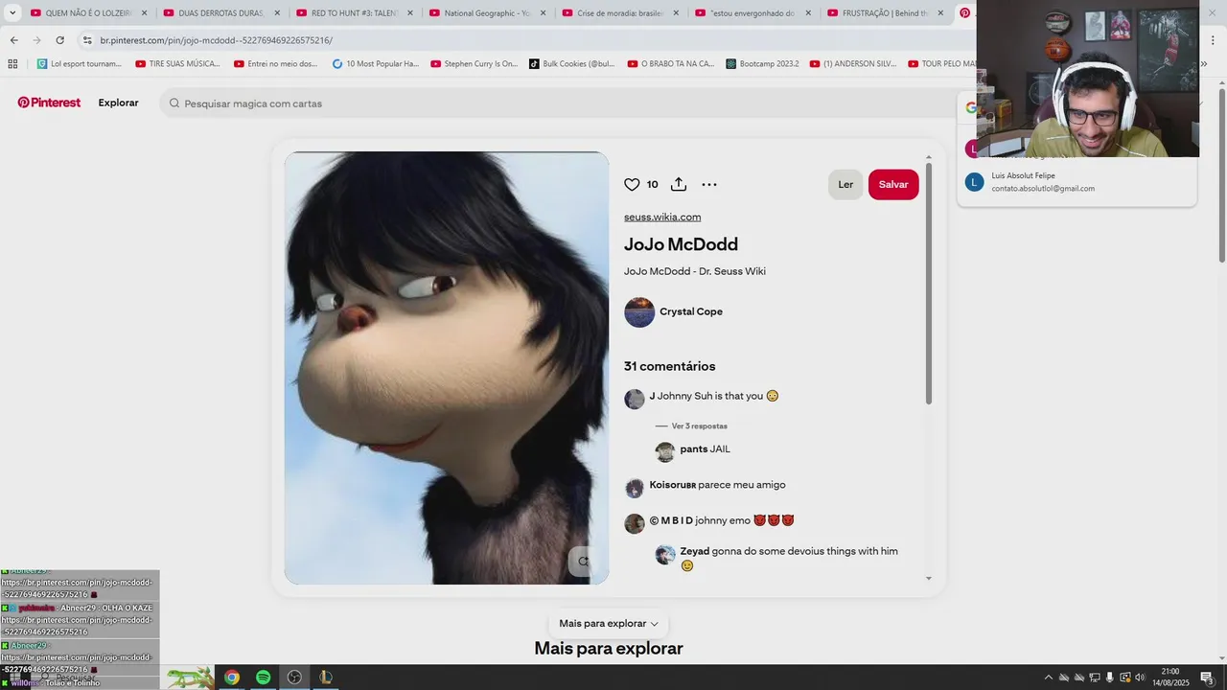Click the address bar URL
The image size is (1227, 690).
(217, 40)
